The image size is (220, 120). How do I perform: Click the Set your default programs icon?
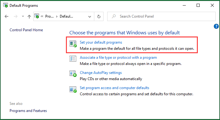point(73,44)
